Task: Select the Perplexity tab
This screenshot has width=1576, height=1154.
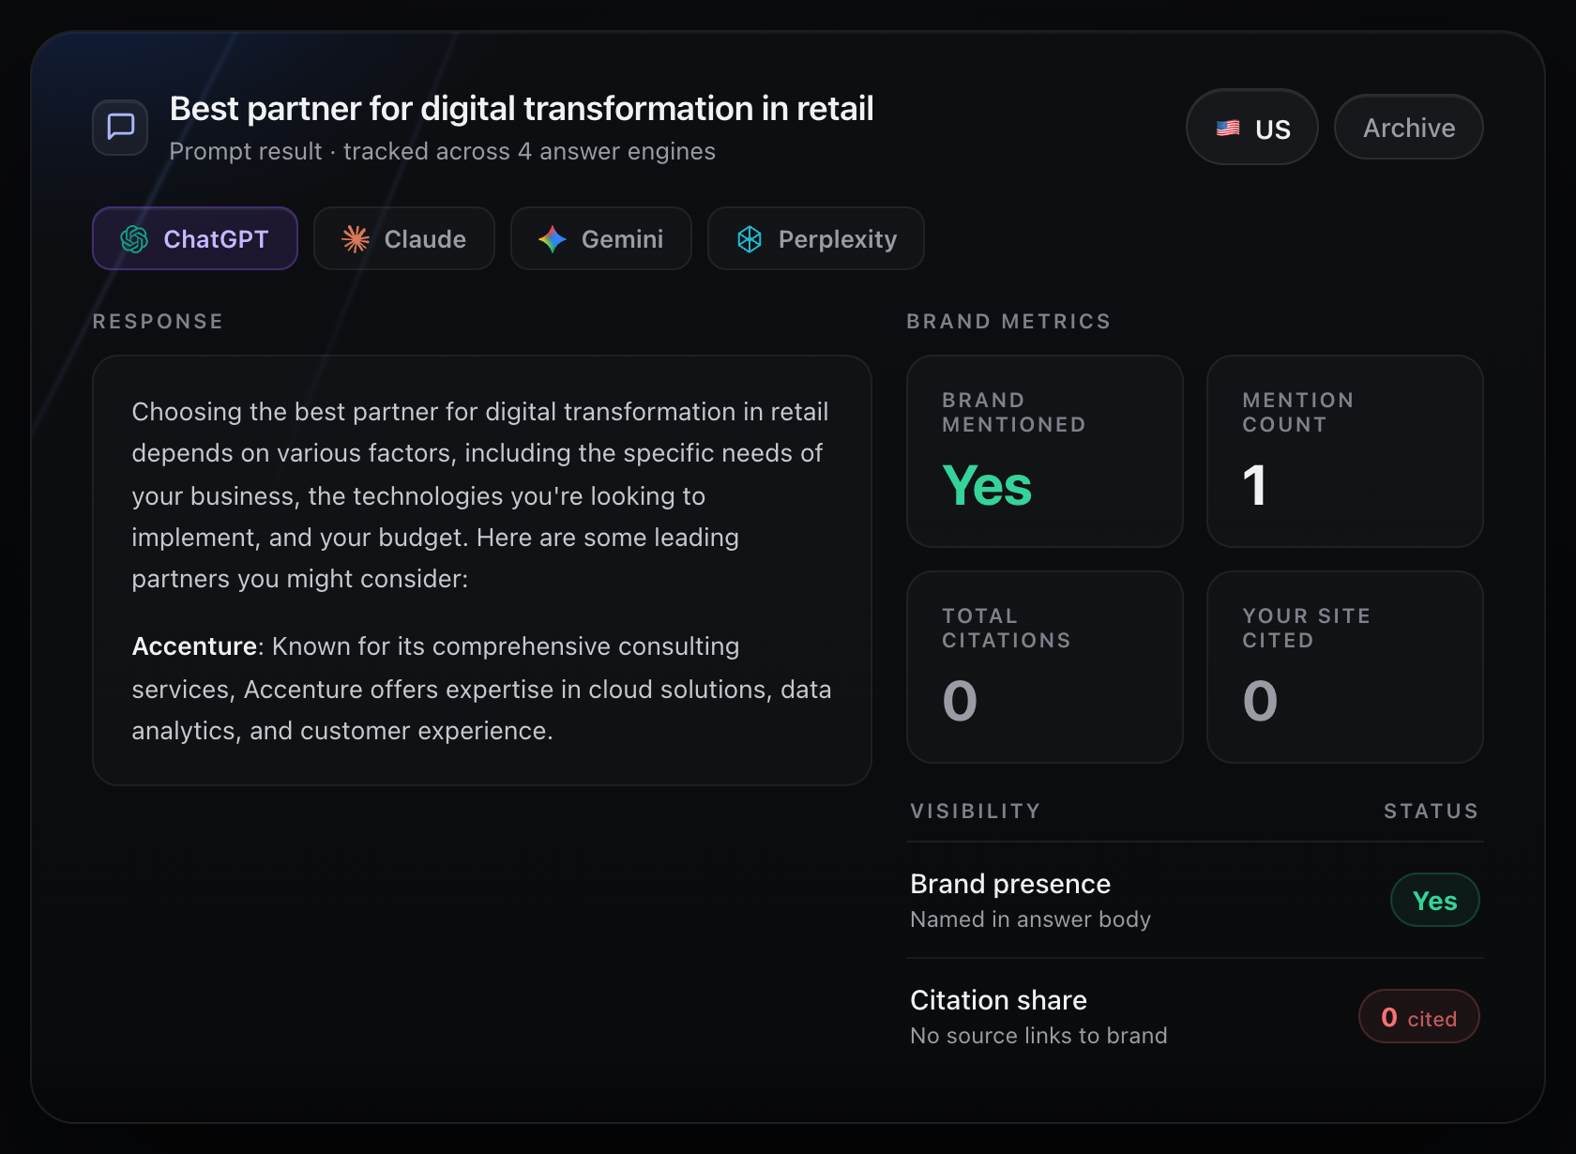Action: [x=816, y=238]
